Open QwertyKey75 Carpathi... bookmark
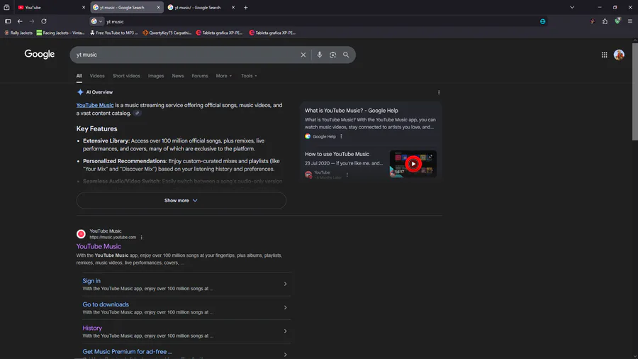The height and width of the screenshot is (359, 638). (x=167, y=33)
